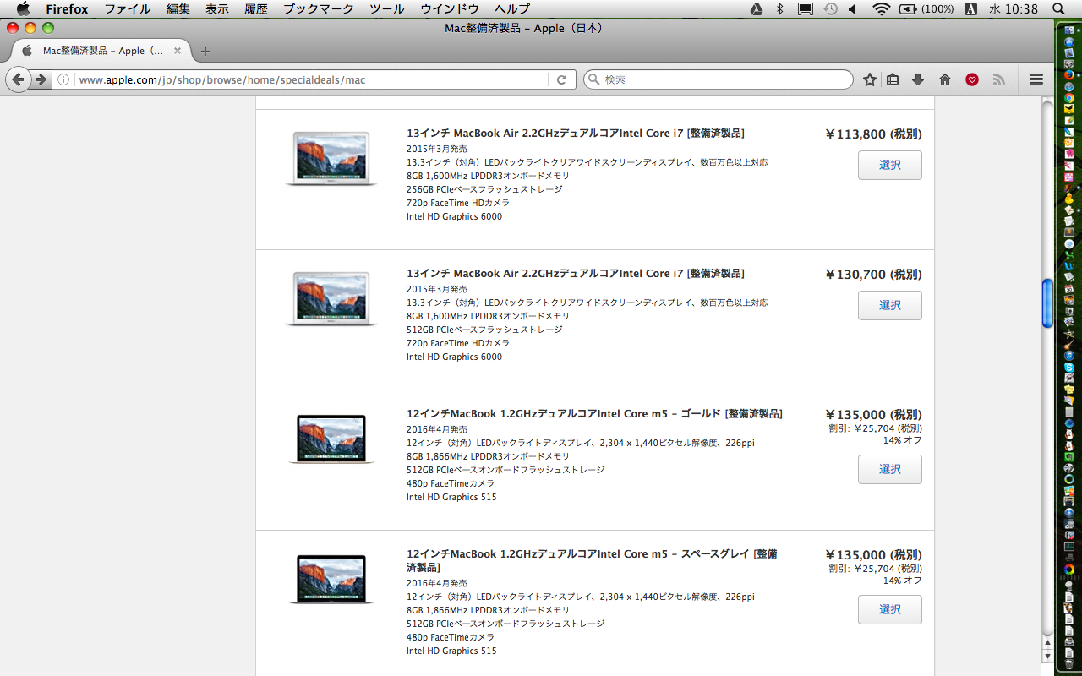Reload the page with the refresh icon

(561, 79)
